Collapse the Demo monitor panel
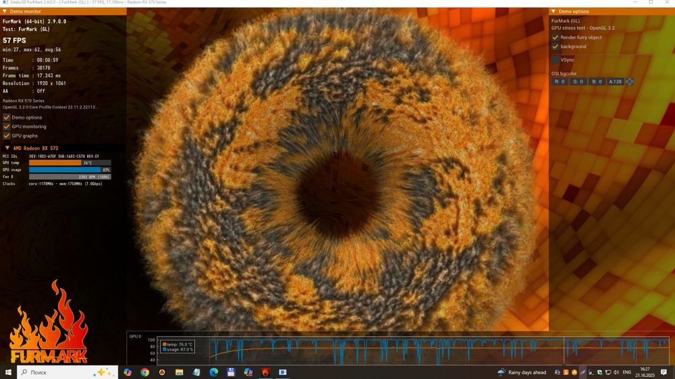This screenshot has width=675, height=379. pyautogui.click(x=5, y=11)
